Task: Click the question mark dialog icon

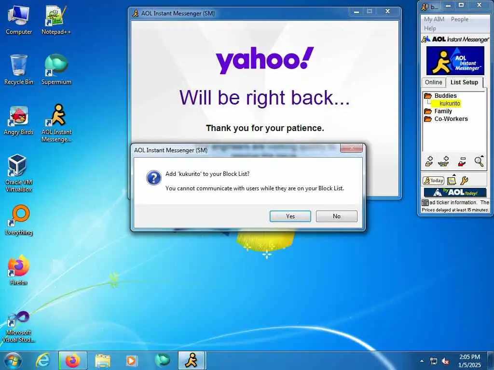Action: point(154,178)
